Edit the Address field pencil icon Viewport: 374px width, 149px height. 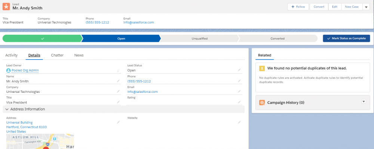coord(118,122)
